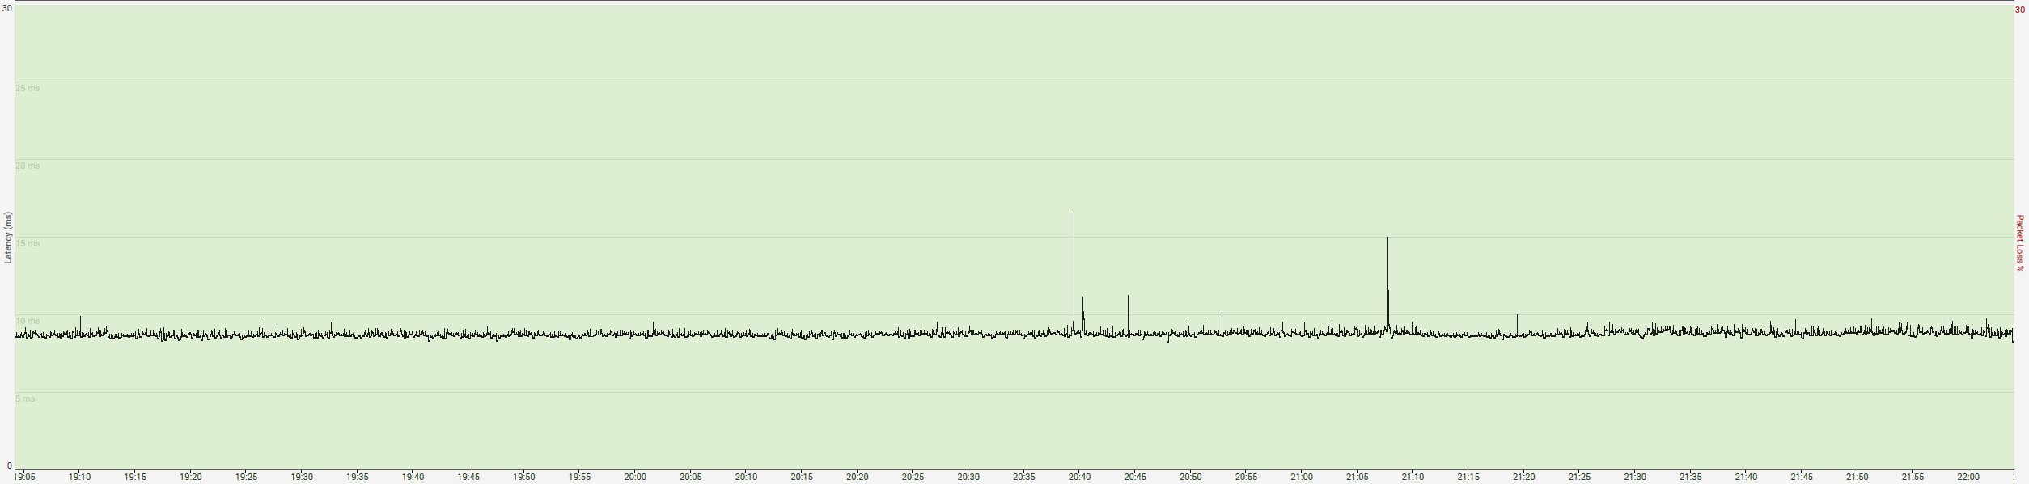The height and width of the screenshot is (484, 2029).
Task: Click the 21:05 time label
Action: tap(1358, 477)
